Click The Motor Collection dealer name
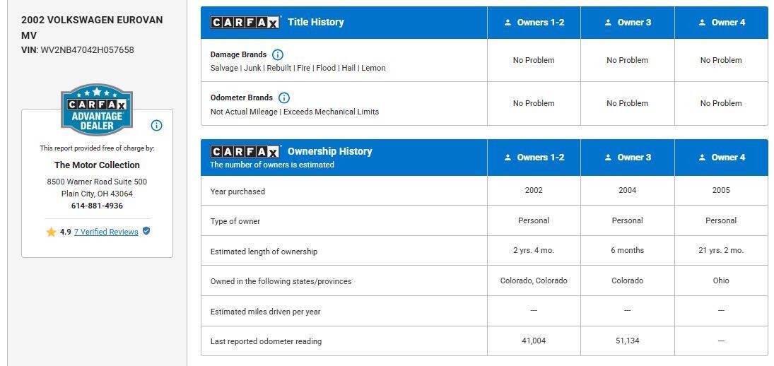This screenshot has width=774, height=366. [x=98, y=165]
